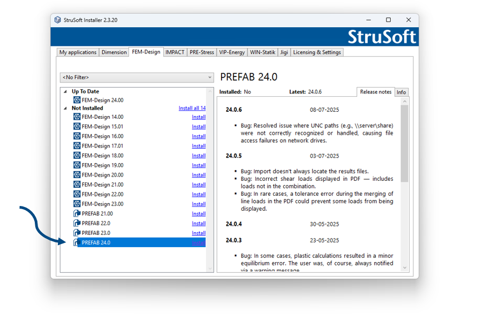Click application list scroll down arrow
The image size is (477, 321).
pos(210,269)
